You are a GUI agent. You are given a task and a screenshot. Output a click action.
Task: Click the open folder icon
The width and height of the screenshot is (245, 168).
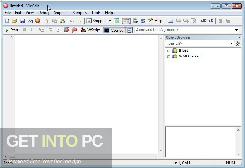click(x=15, y=21)
